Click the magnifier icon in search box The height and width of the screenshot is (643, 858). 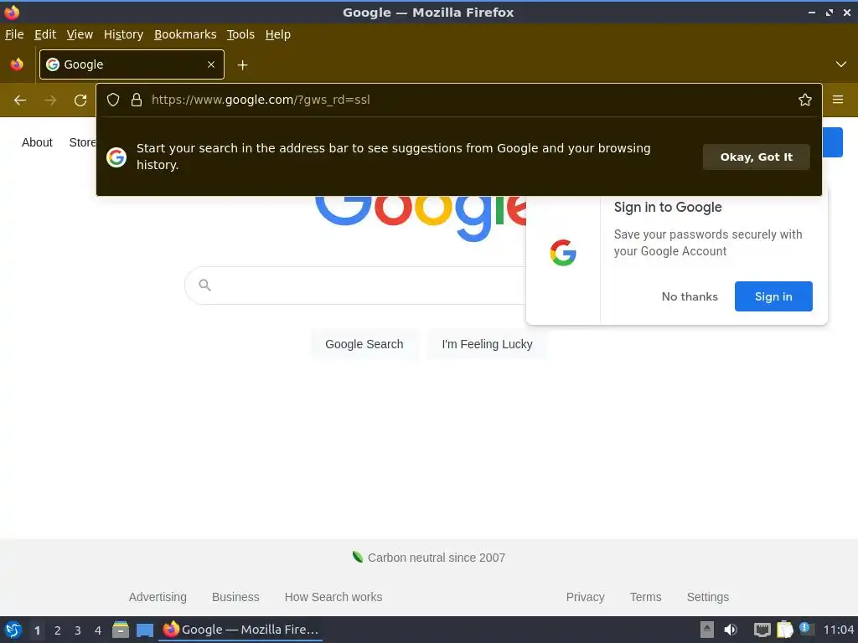point(204,285)
